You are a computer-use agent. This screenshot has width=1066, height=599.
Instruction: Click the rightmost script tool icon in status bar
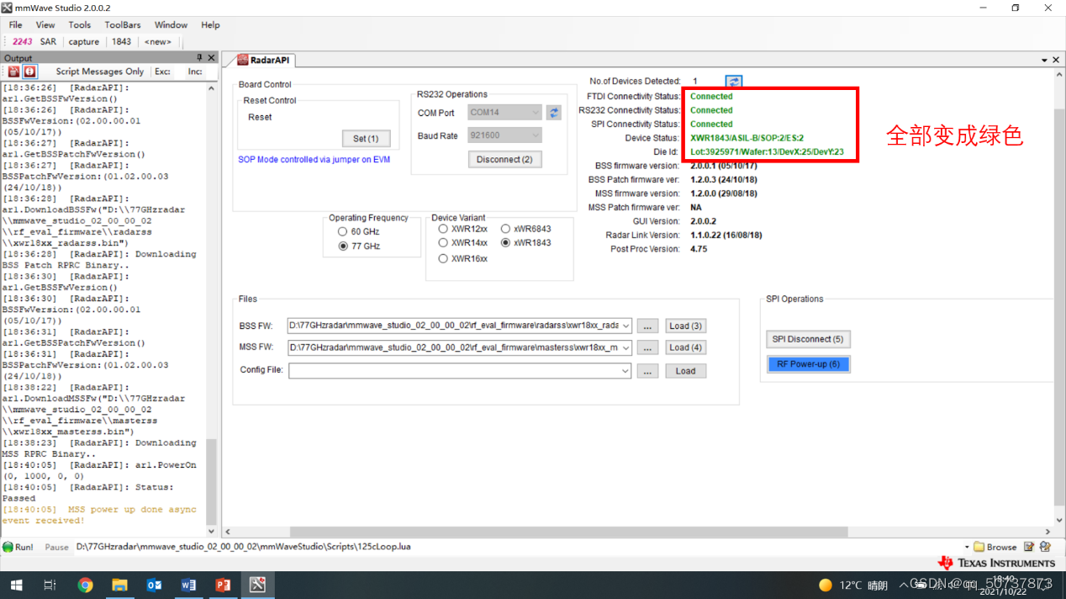coord(1045,547)
